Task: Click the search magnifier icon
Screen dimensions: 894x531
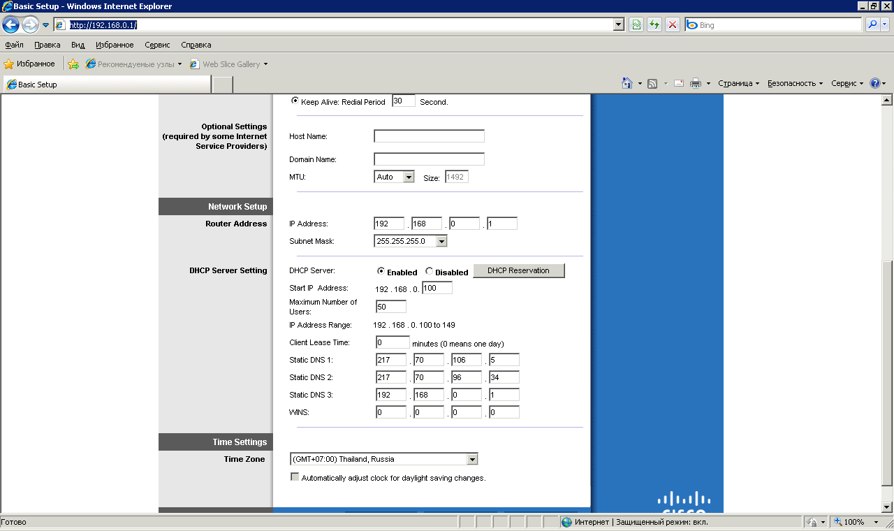Action: coord(872,25)
